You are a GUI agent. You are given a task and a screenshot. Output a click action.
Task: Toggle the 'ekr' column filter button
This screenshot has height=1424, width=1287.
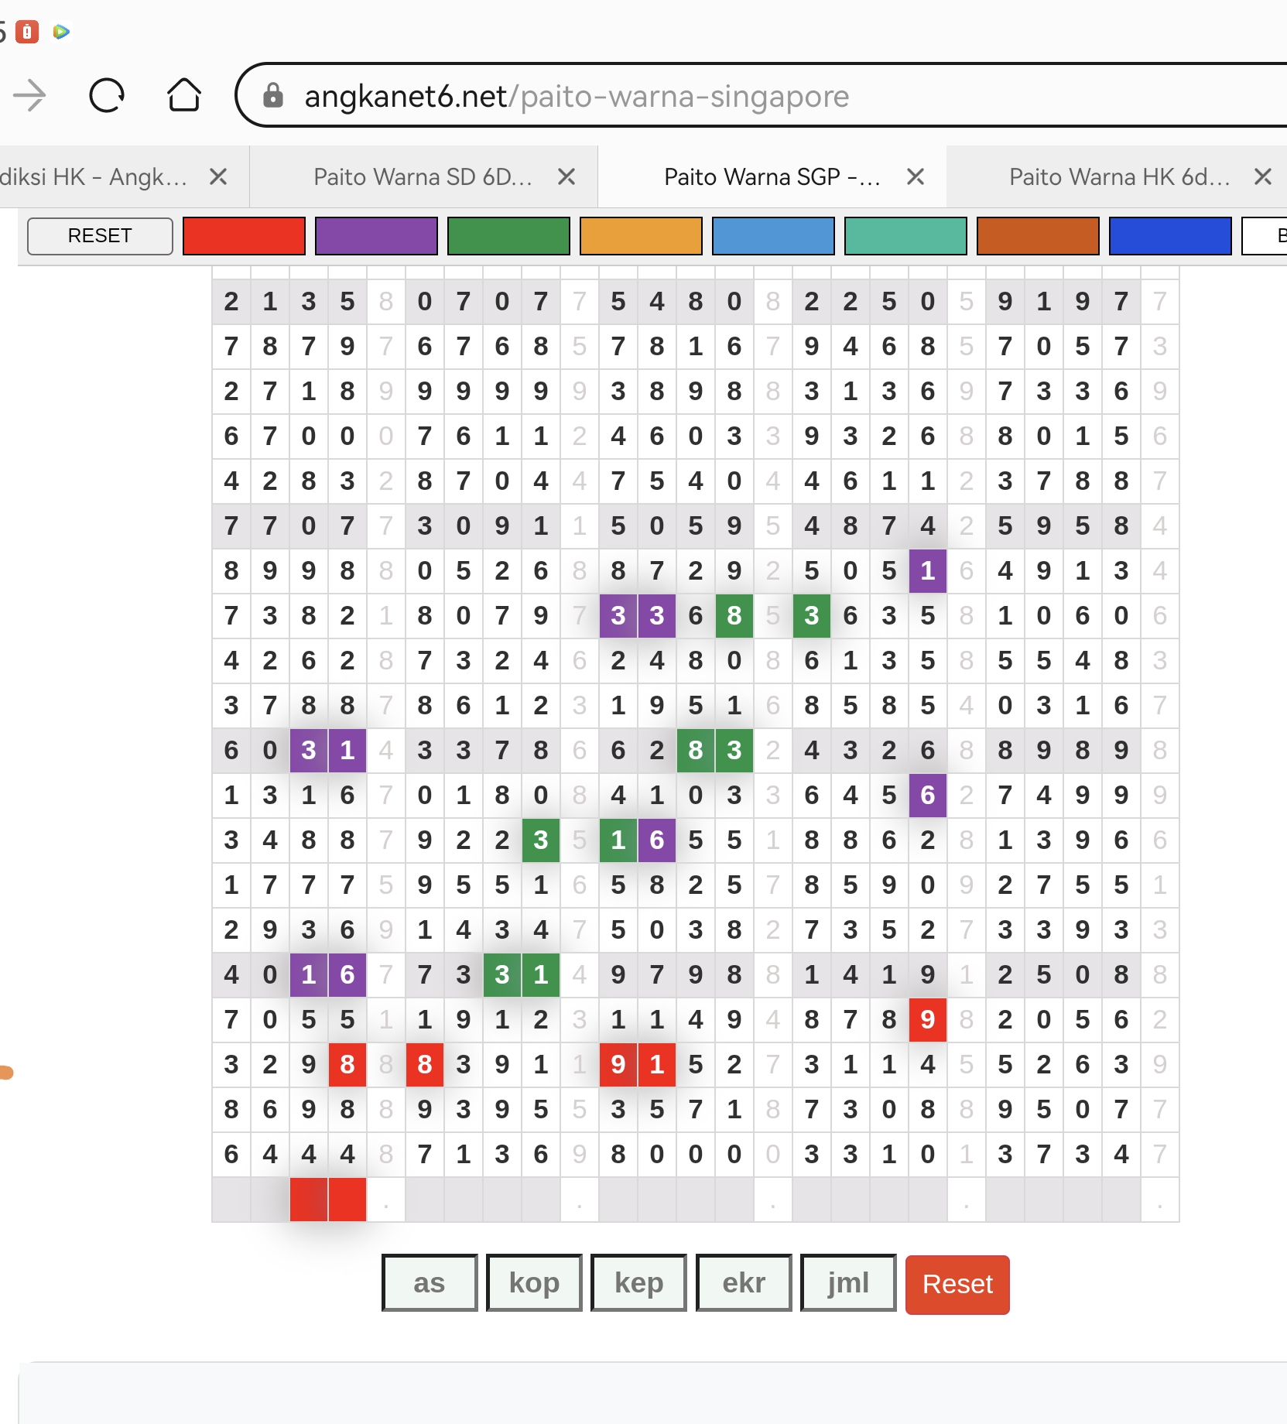[743, 1283]
